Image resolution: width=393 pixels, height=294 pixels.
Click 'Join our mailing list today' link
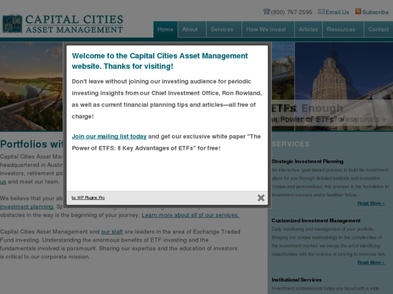point(109,136)
